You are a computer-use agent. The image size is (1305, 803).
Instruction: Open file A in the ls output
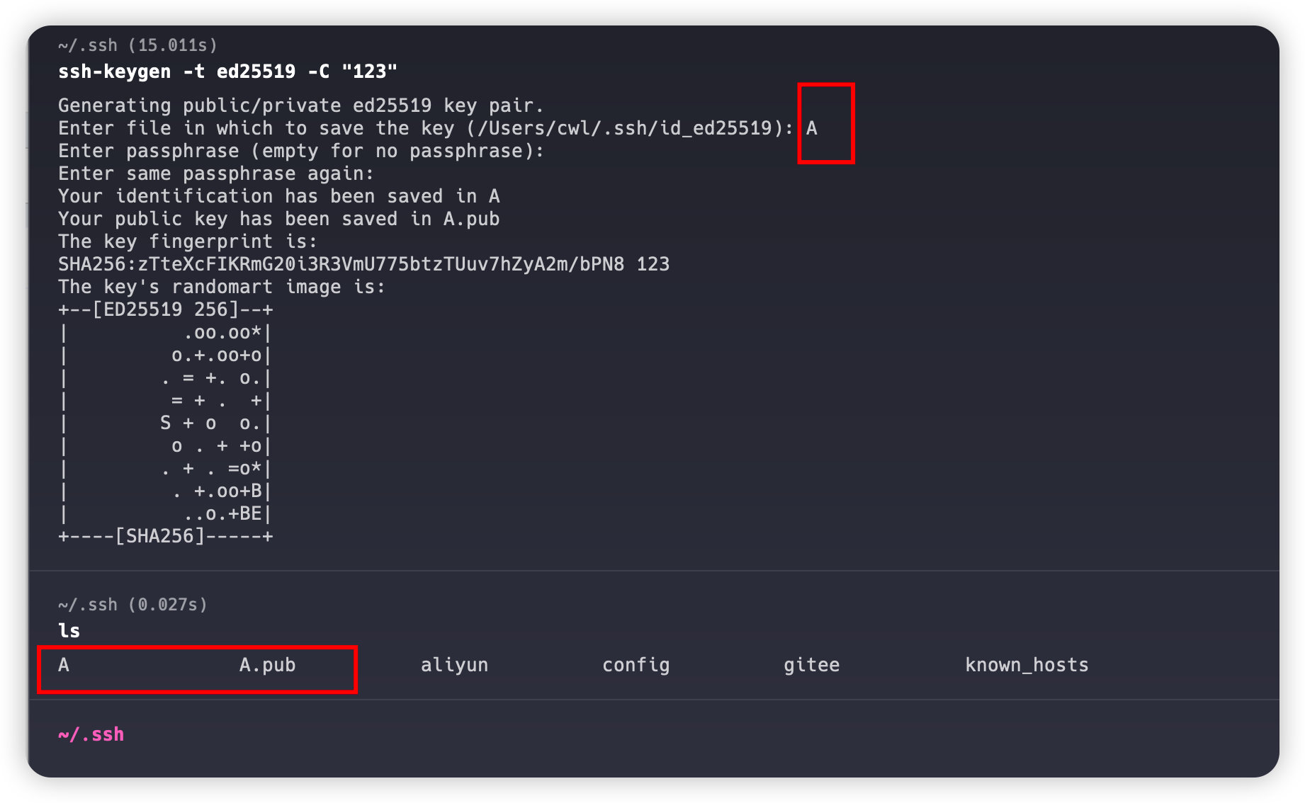(64, 665)
